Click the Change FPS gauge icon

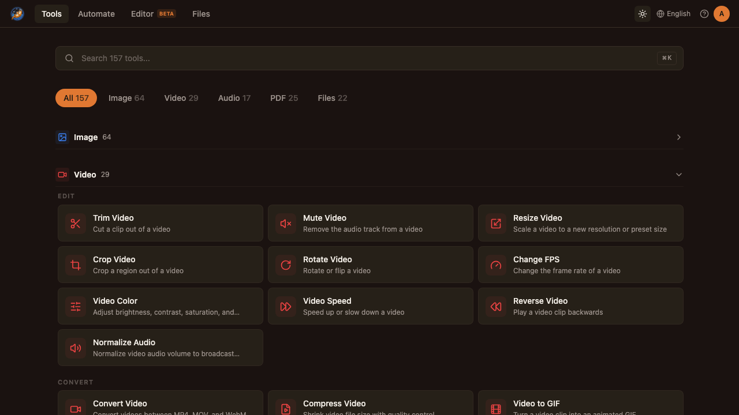coord(496,265)
